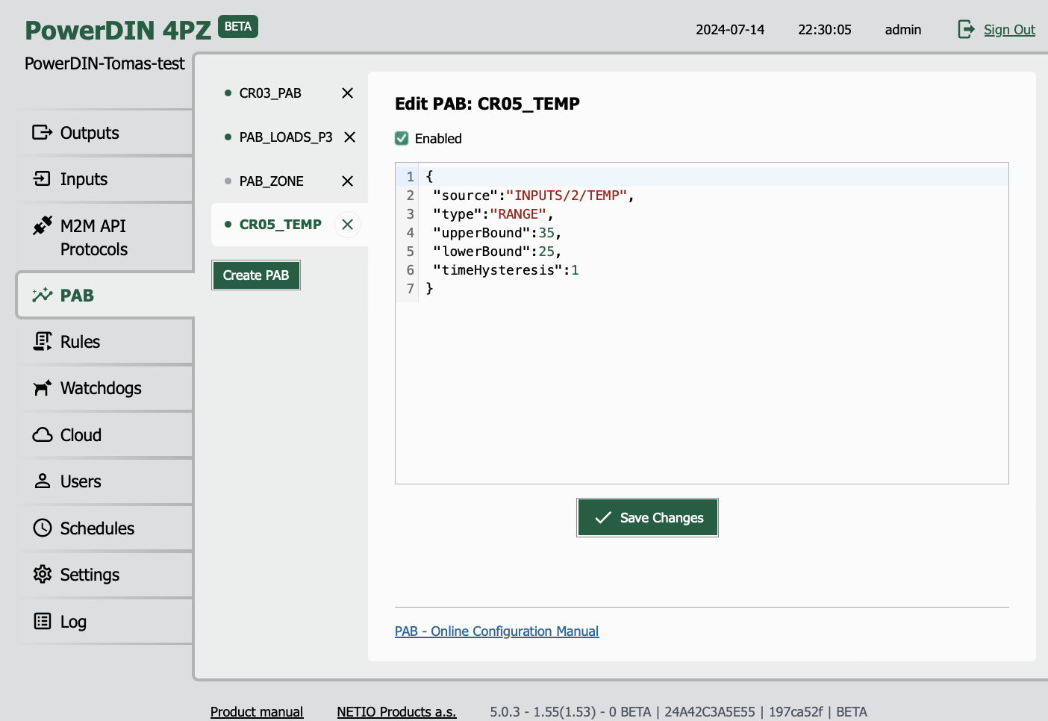
Task: Click the Outputs icon in sidebar
Action: pyautogui.click(x=43, y=133)
